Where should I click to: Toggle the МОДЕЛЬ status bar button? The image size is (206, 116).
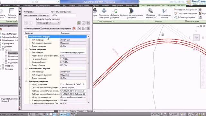(155, 114)
